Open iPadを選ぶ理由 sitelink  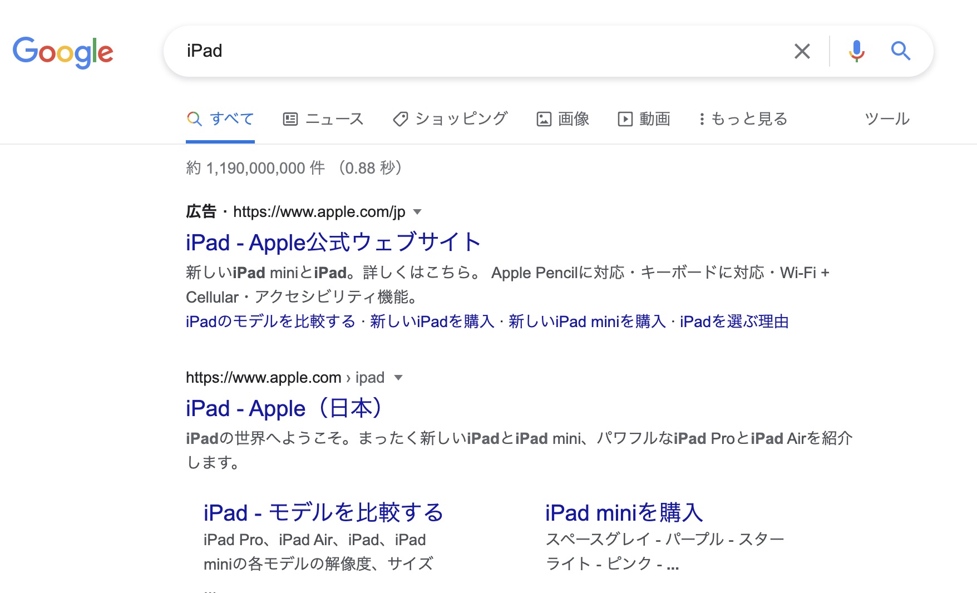pyautogui.click(x=734, y=322)
